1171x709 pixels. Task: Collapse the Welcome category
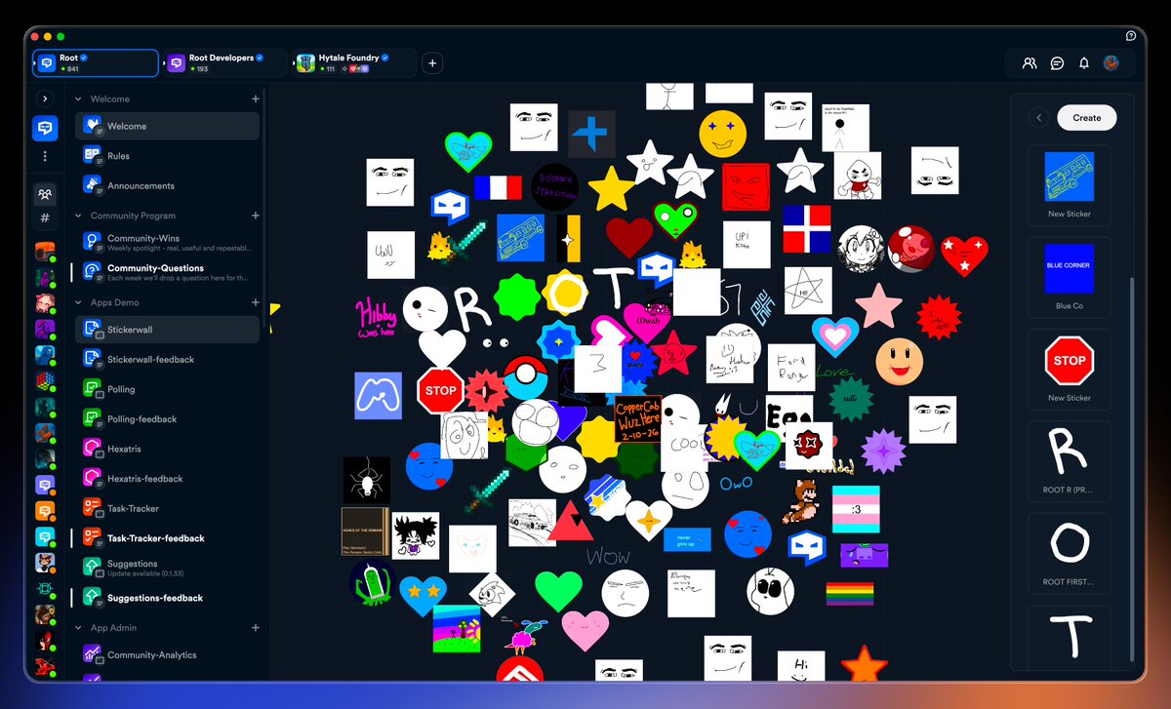click(78, 98)
